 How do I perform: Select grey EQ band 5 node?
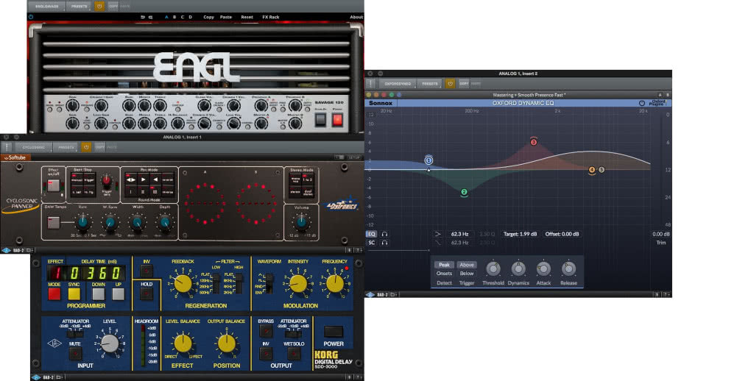602,170
